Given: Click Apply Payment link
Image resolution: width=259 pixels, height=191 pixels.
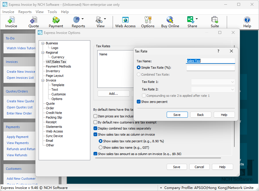Looking at the screenshot, I should click(17, 137).
